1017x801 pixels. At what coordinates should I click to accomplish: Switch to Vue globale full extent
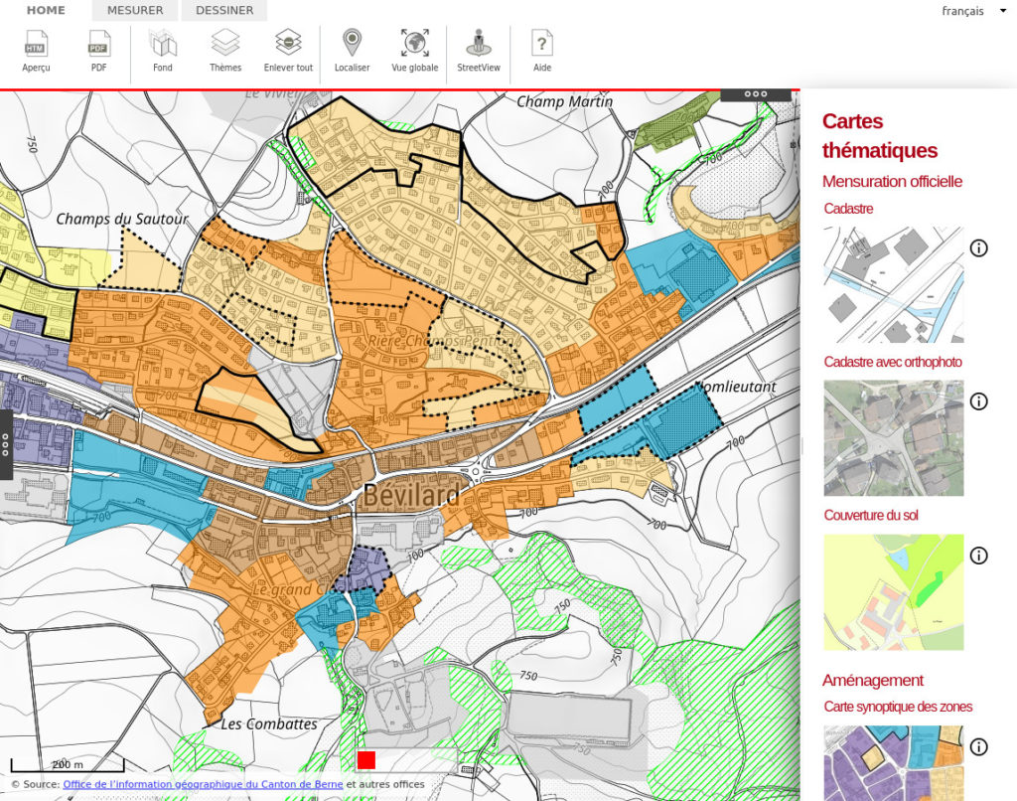[x=414, y=51]
